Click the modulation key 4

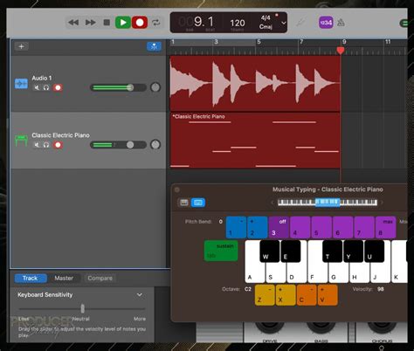coord(300,227)
